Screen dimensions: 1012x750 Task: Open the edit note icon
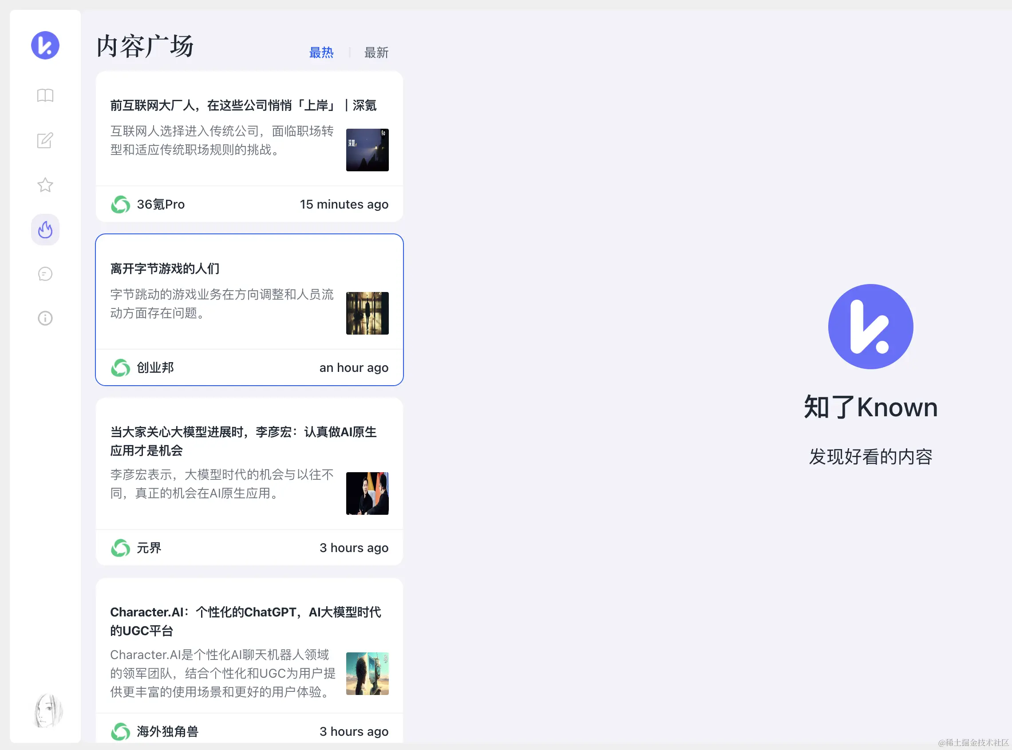point(45,140)
